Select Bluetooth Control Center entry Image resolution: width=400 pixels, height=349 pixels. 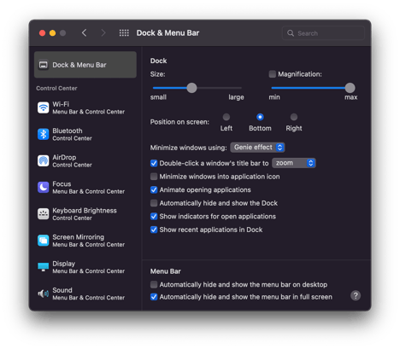pyautogui.click(x=85, y=134)
